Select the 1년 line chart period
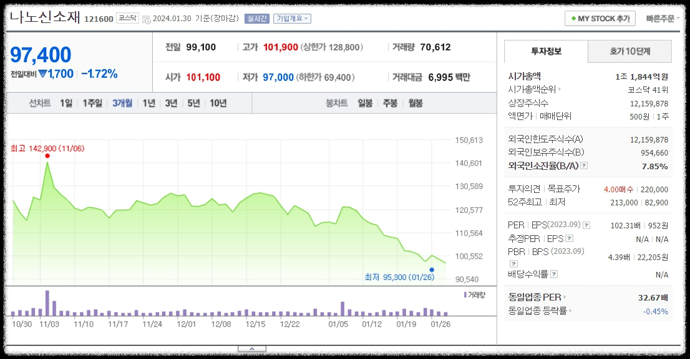 click(148, 103)
